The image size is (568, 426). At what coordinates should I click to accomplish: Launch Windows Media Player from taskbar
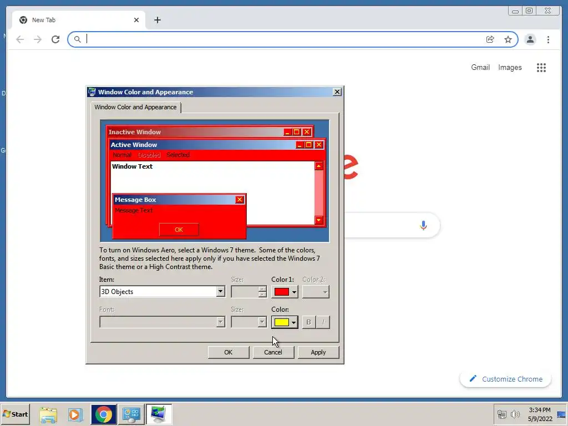75,414
